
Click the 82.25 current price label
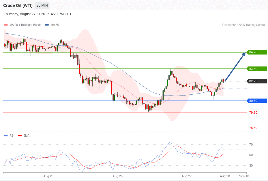coord(257,81)
